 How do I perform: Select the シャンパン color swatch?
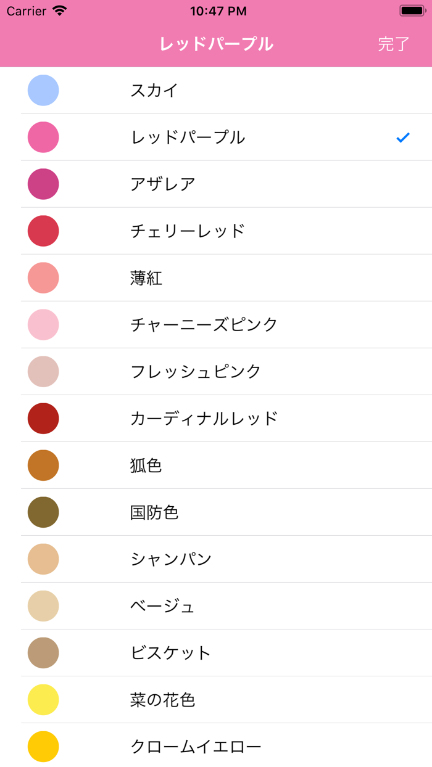(x=43, y=559)
